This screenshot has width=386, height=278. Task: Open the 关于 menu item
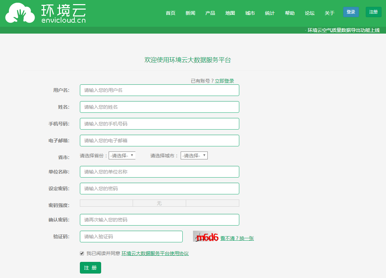329,13
